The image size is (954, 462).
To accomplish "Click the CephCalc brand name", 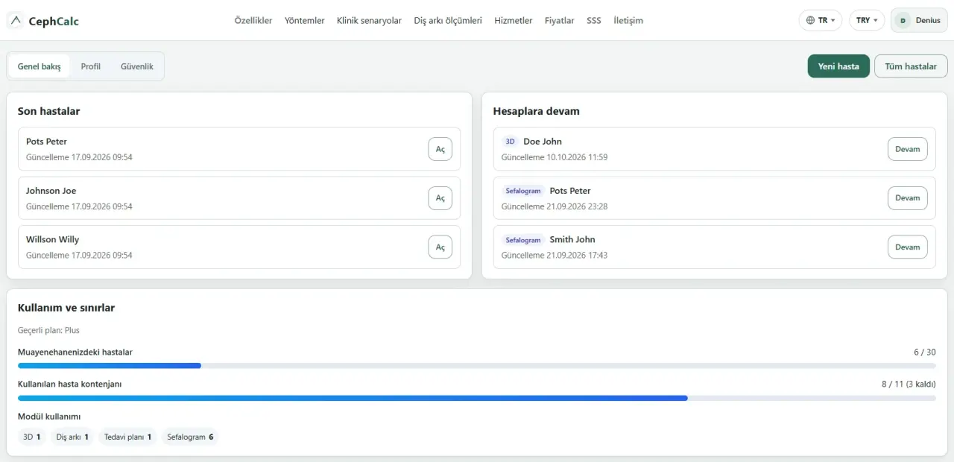I will (x=54, y=21).
